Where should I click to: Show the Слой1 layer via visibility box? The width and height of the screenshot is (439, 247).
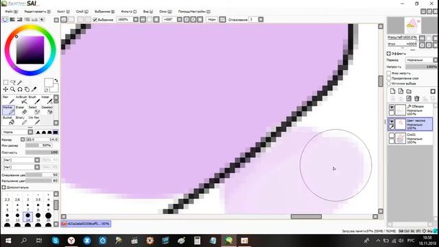[x=392, y=136]
